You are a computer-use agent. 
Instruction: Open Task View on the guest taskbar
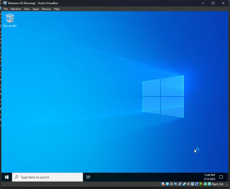[x=88, y=177]
